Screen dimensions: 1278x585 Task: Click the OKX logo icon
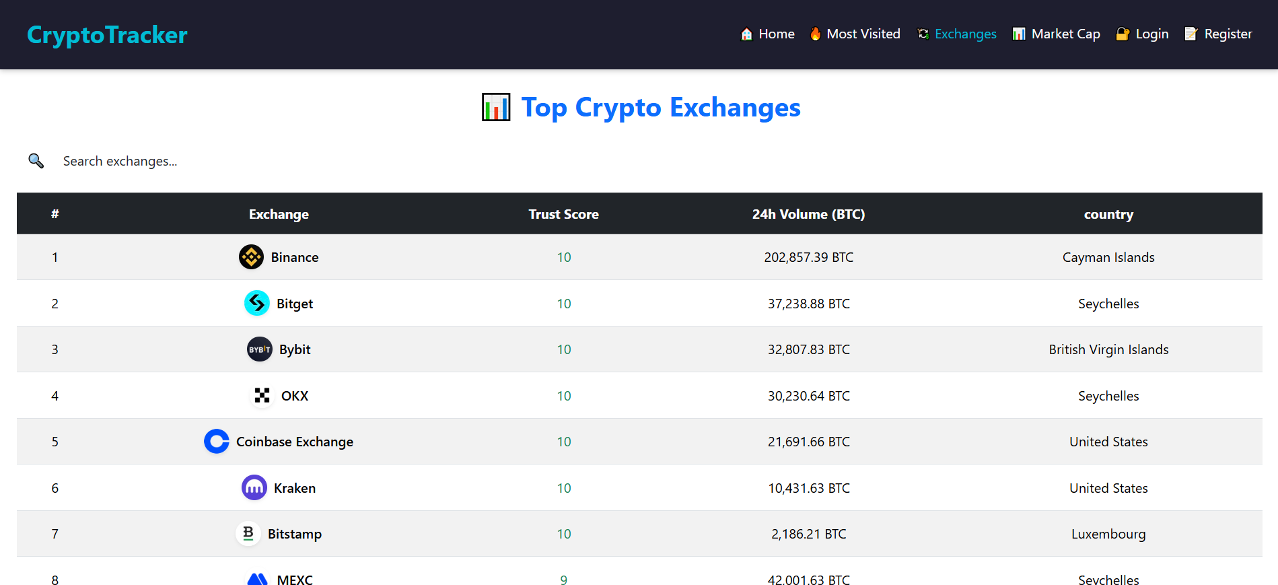coord(262,395)
